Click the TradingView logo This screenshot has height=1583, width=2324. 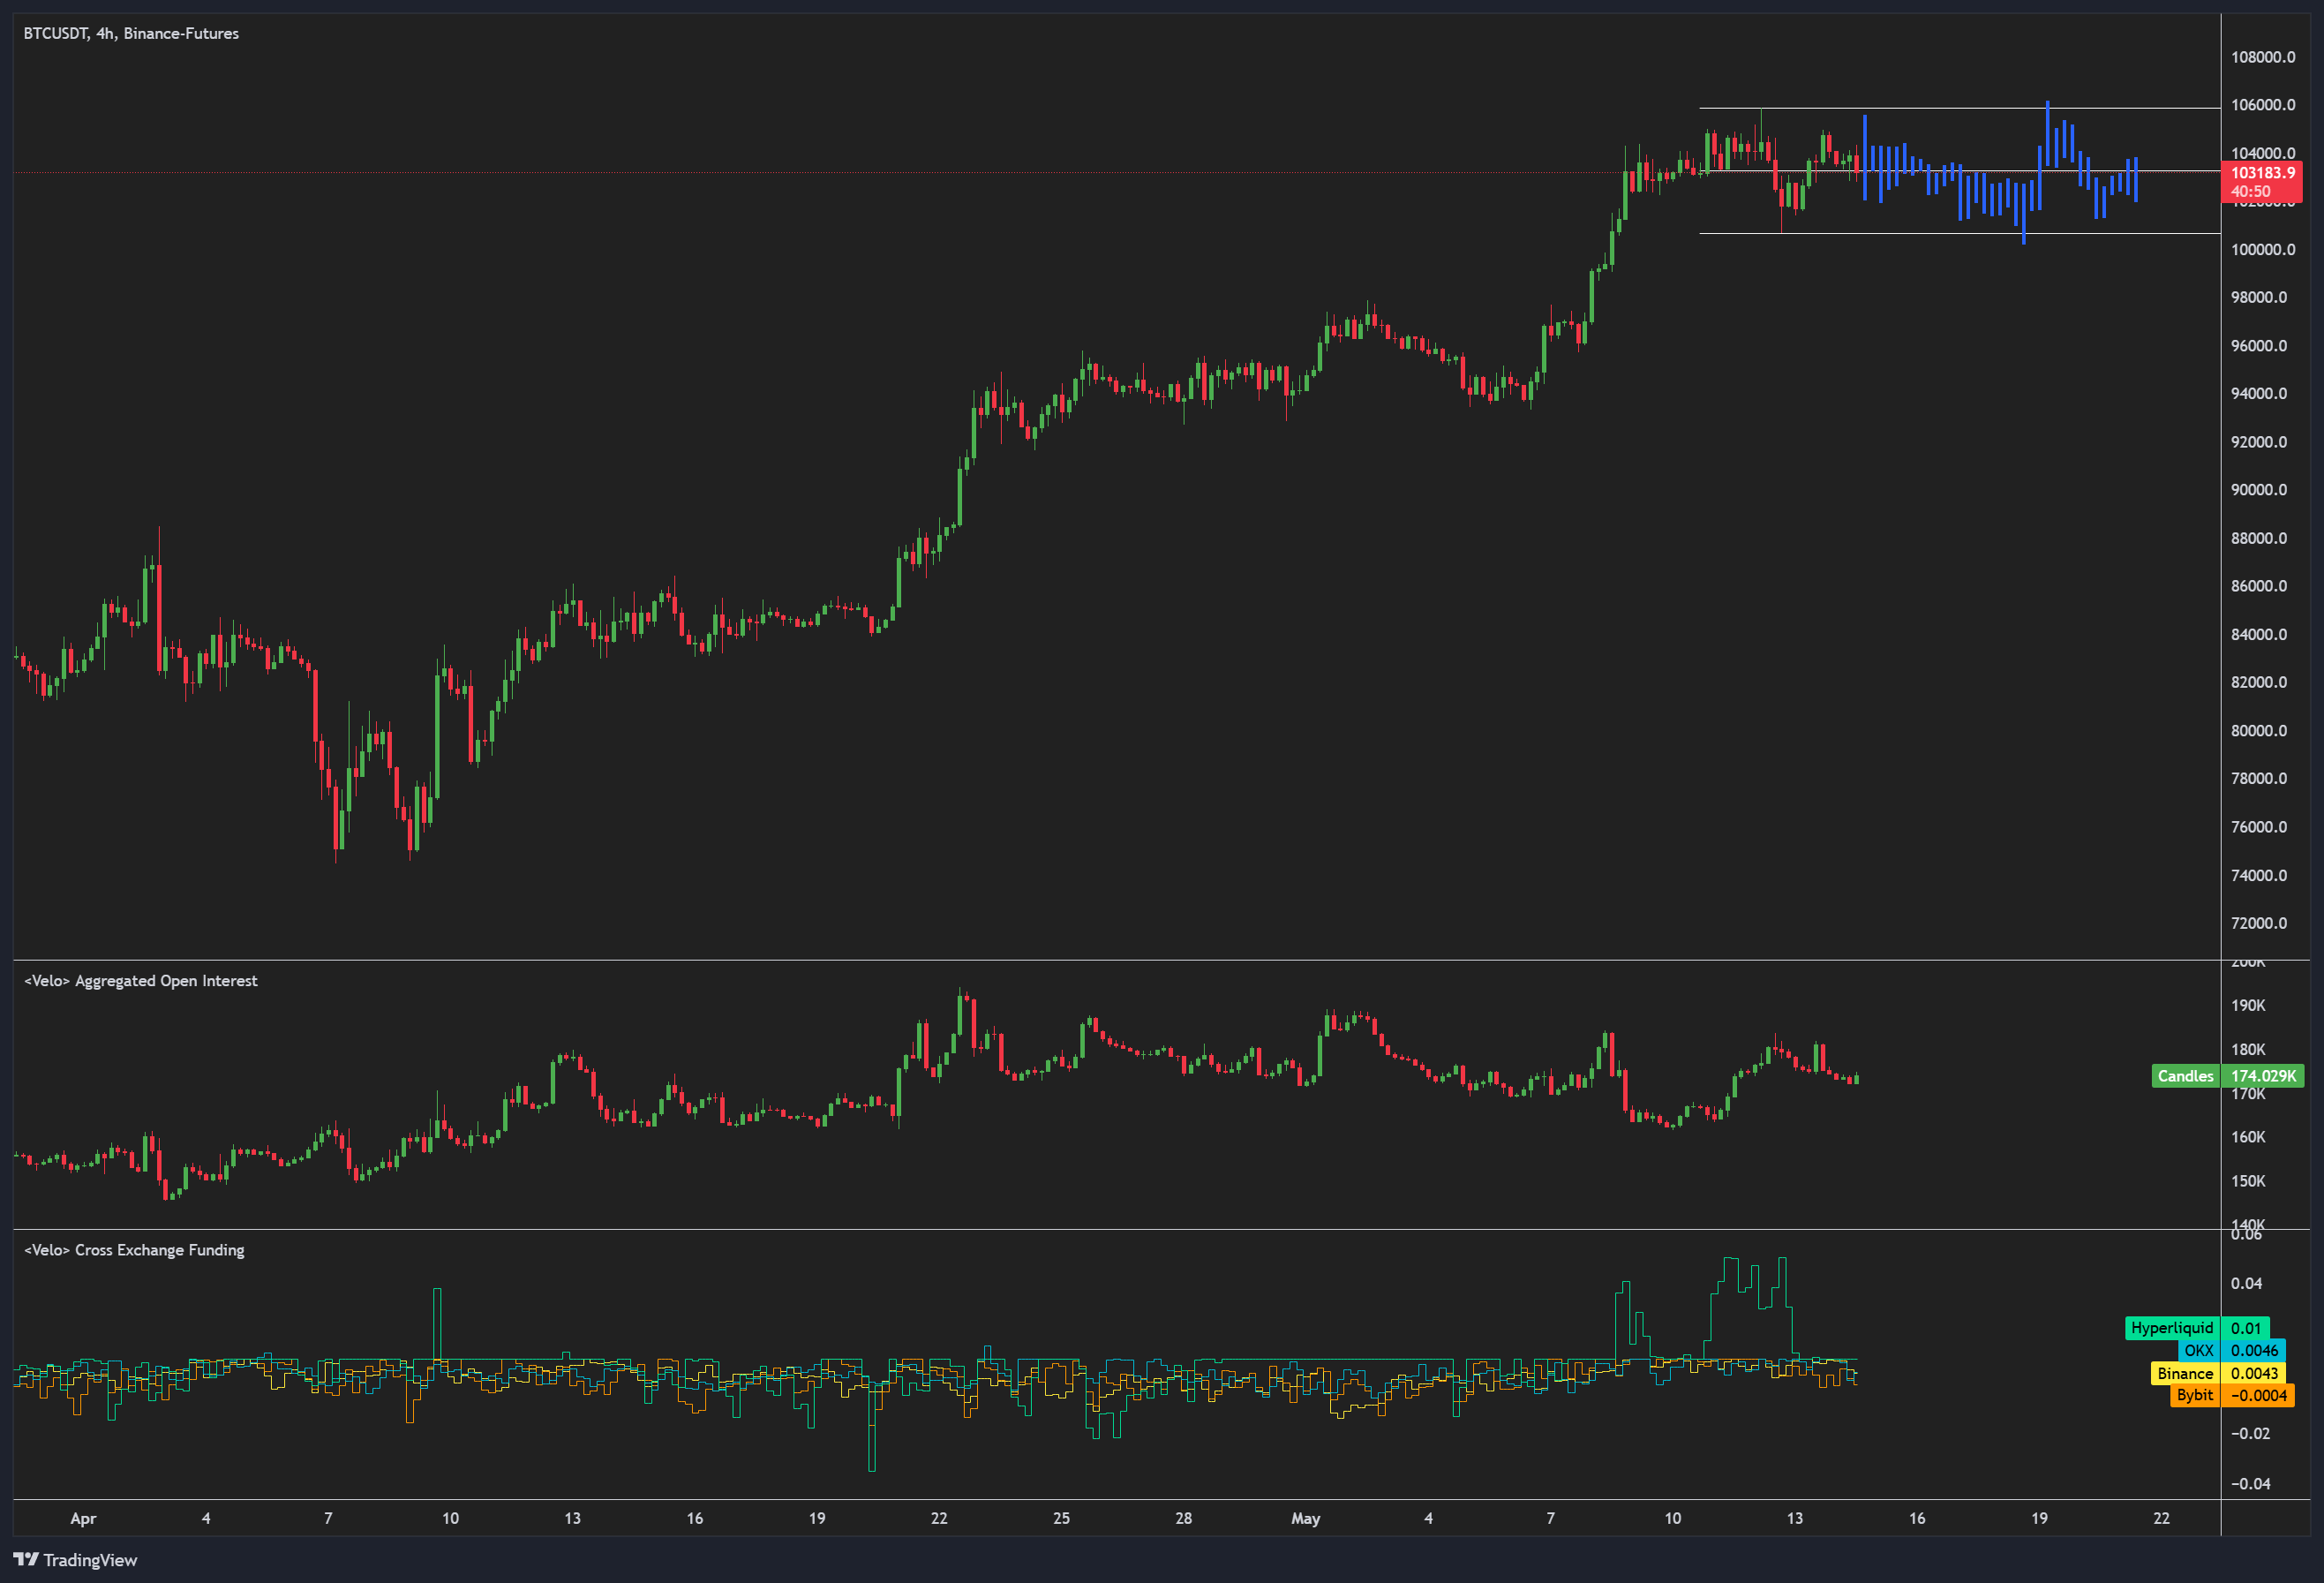pos(75,1560)
